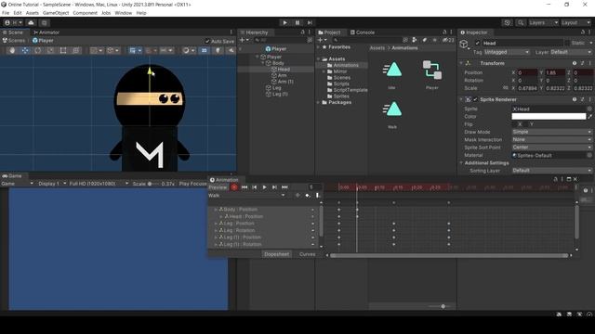Open the Undo History icon
This screenshot has width=595, height=334.
[x=507, y=22]
